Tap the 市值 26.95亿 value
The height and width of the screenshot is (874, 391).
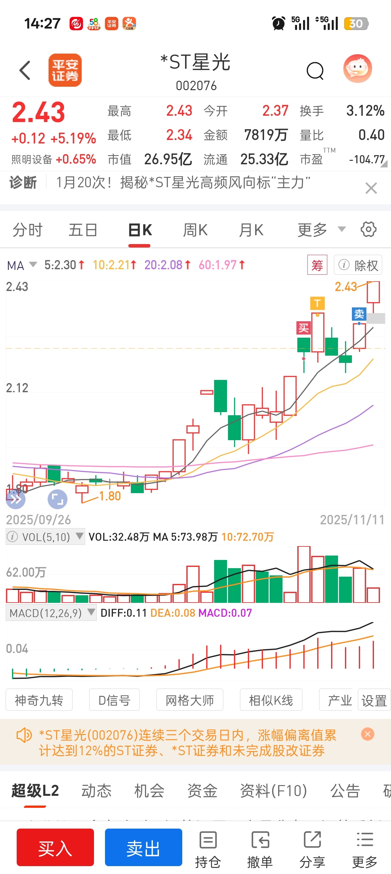[150, 159]
